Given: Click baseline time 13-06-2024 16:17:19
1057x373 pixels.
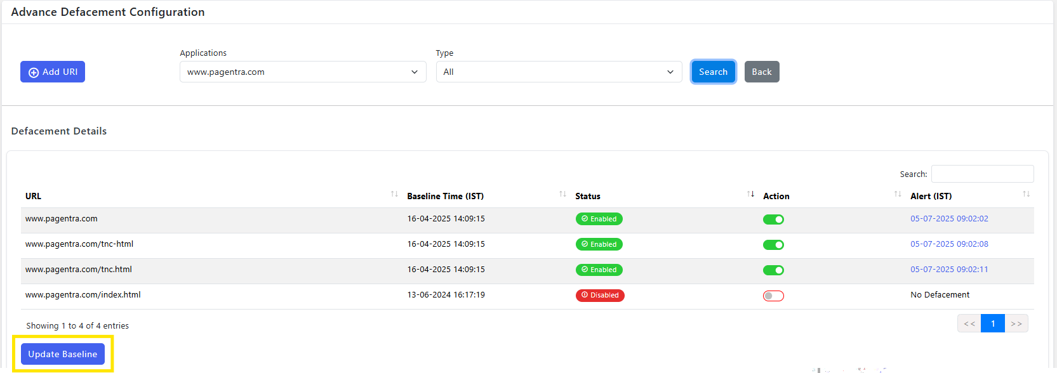Looking at the screenshot, I should [x=446, y=295].
